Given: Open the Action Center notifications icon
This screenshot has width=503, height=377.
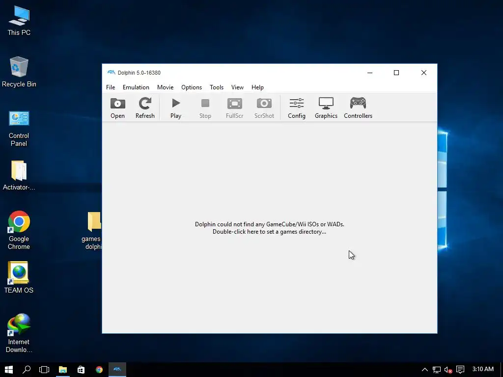Looking at the screenshot, I should pos(460,370).
